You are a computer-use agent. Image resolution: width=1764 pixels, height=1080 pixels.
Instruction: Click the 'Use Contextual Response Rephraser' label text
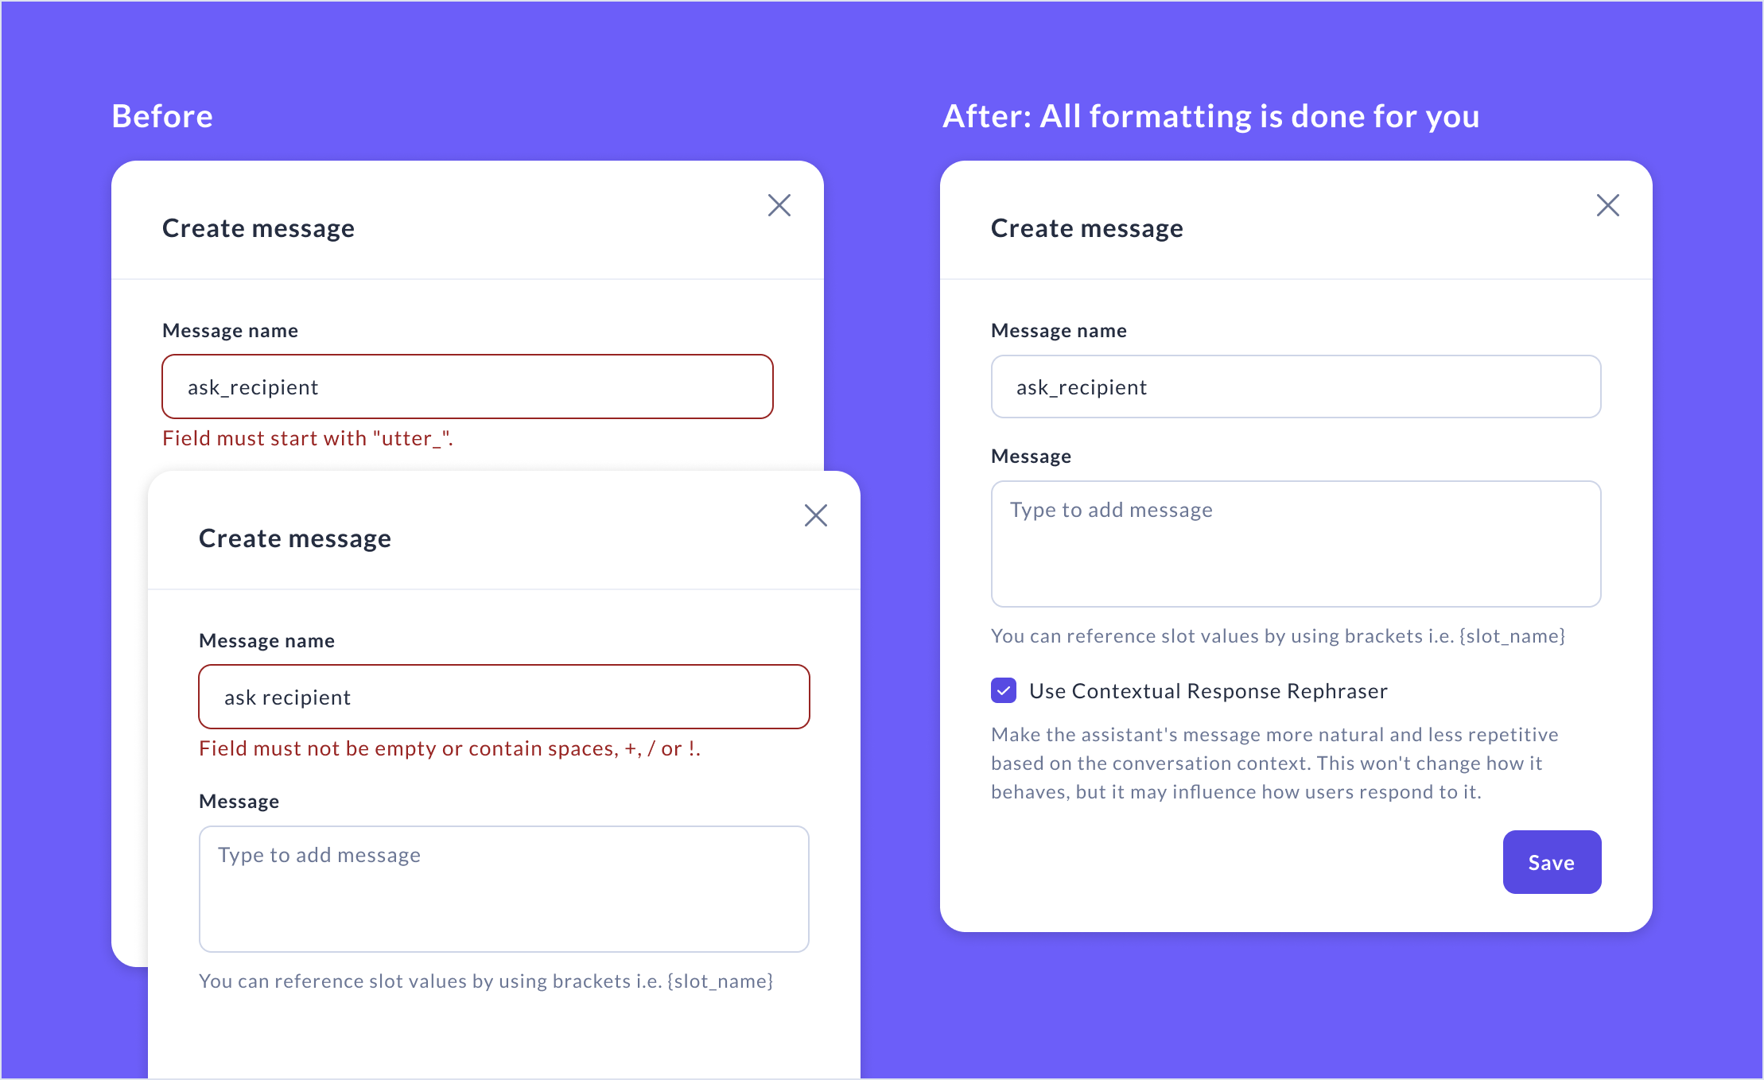[x=1207, y=691]
